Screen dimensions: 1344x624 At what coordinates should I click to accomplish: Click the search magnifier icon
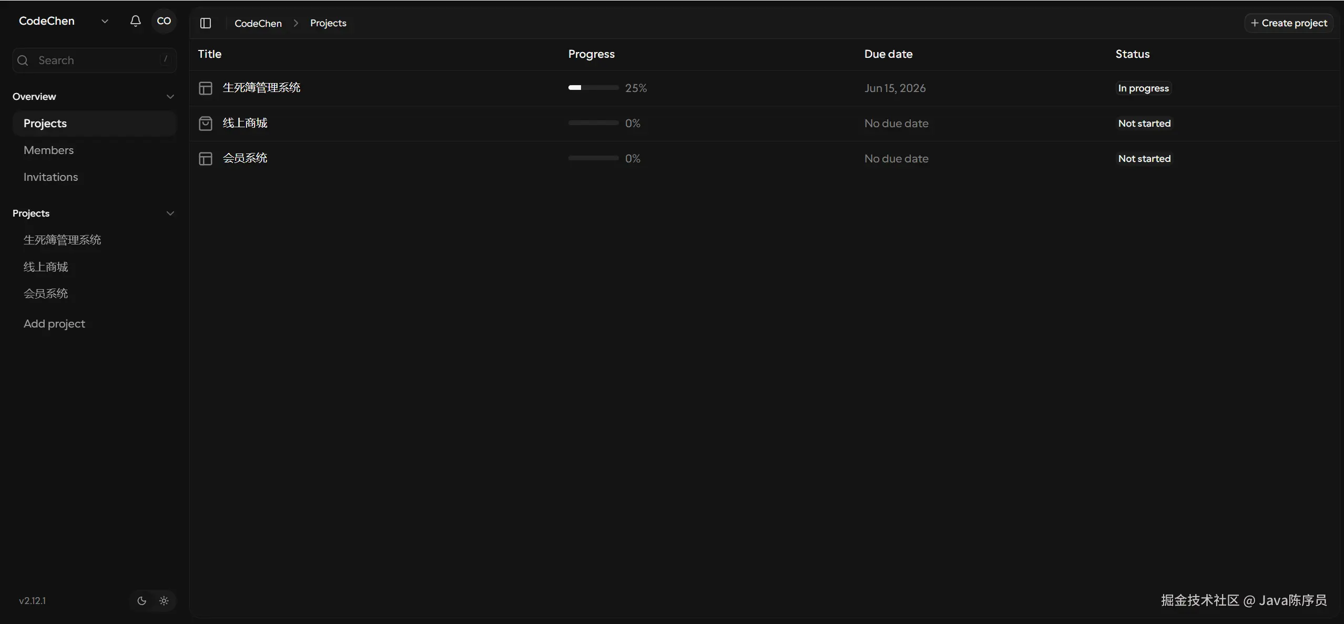pos(23,60)
